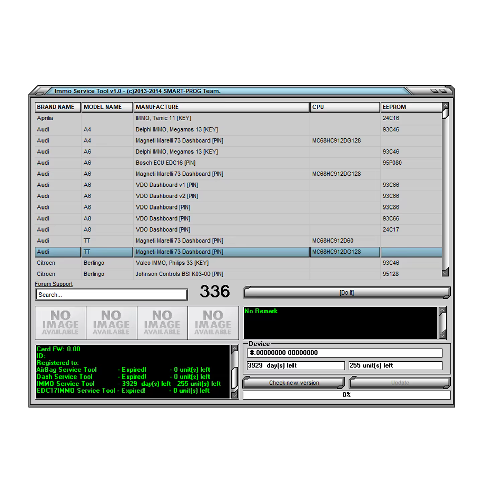502x502 pixels.
Task: Click the CPU column header
Action: click(345, 107)
